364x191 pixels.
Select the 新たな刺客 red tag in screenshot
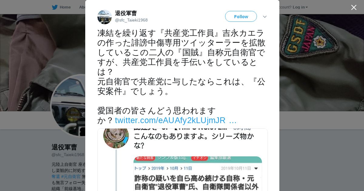click(145, 158)
